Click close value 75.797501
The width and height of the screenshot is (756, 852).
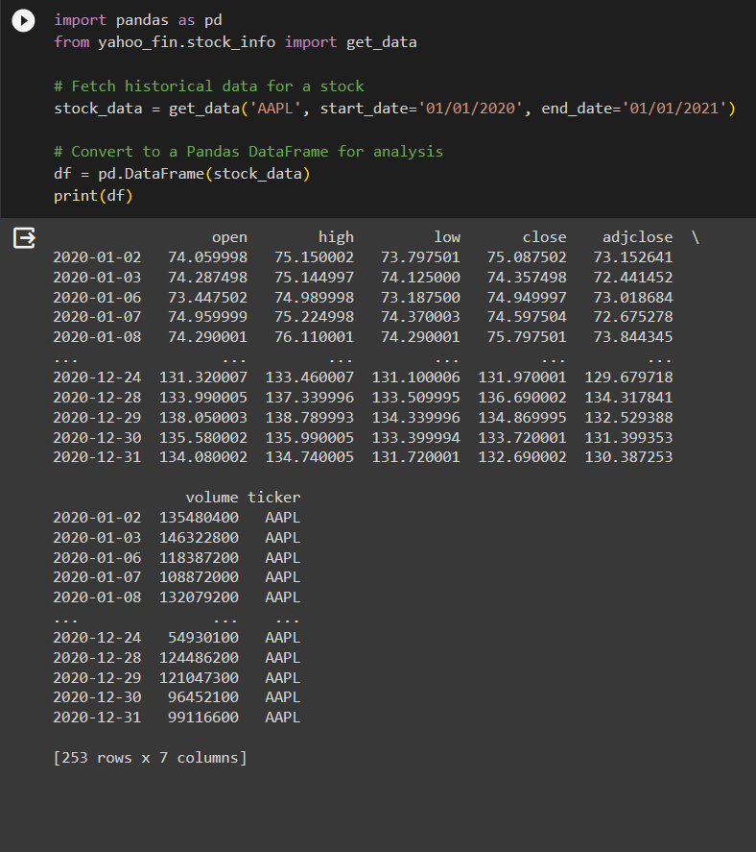tap(527, 337)
